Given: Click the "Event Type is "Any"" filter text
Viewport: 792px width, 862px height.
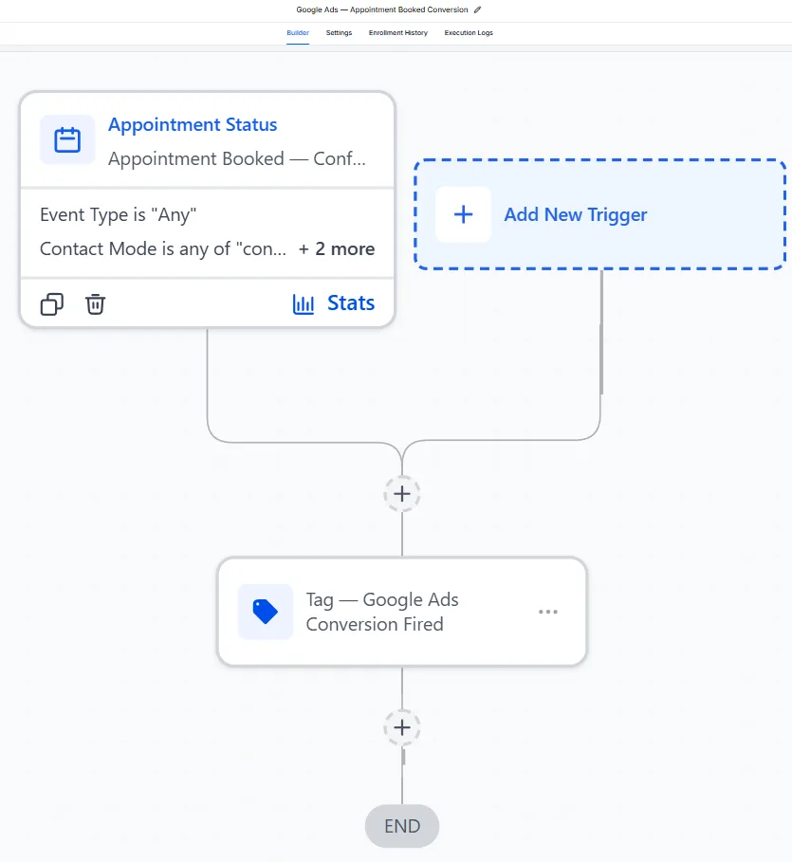Looking at the screenshot, I should [x=119, y=215].
